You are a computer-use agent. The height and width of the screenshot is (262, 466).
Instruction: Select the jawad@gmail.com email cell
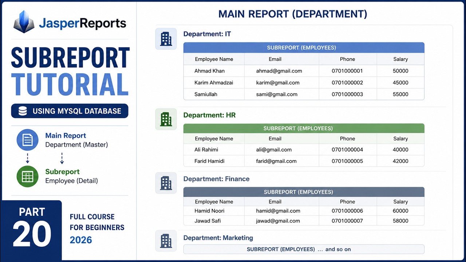(x=278, y=221)
